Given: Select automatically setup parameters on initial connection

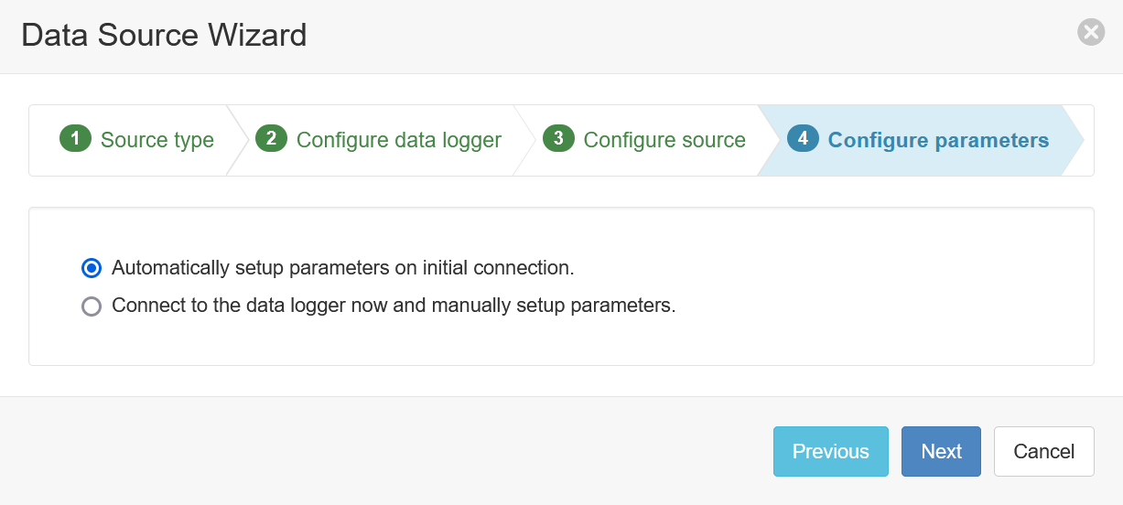Looking at the screenshot, I should (x=92, y=268).
